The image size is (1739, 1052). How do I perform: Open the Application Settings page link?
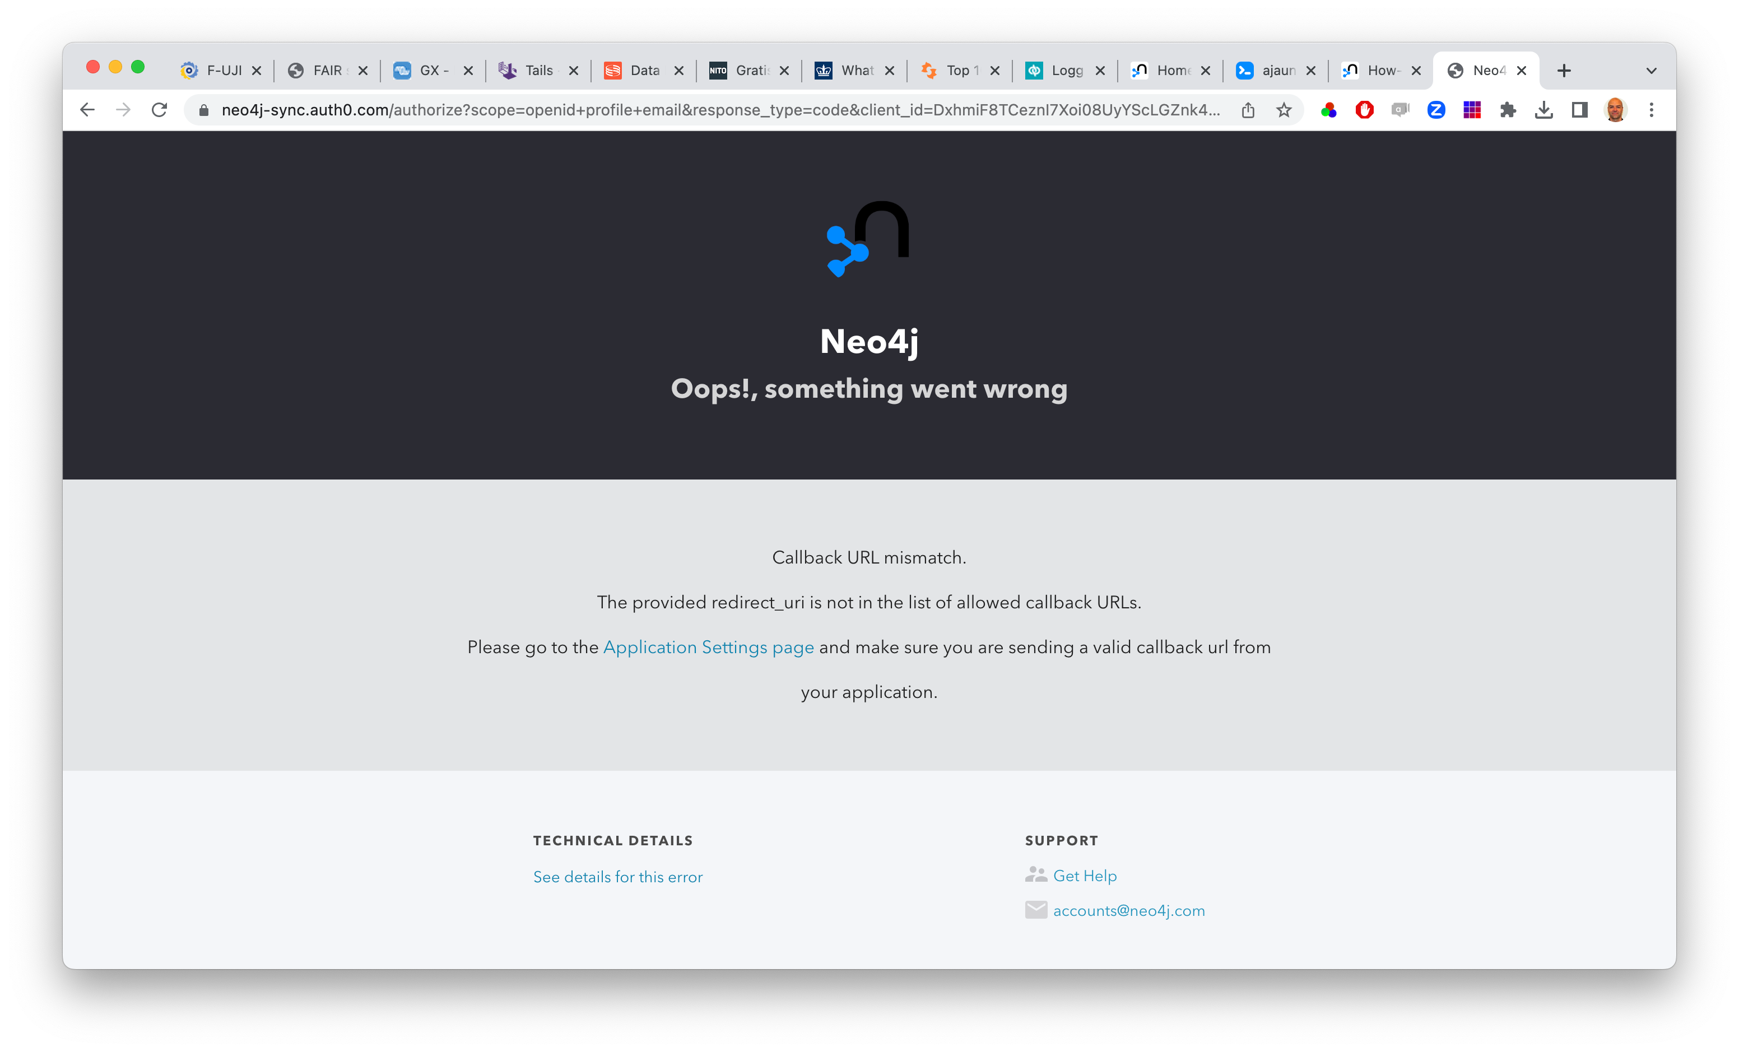click(708, 646)
